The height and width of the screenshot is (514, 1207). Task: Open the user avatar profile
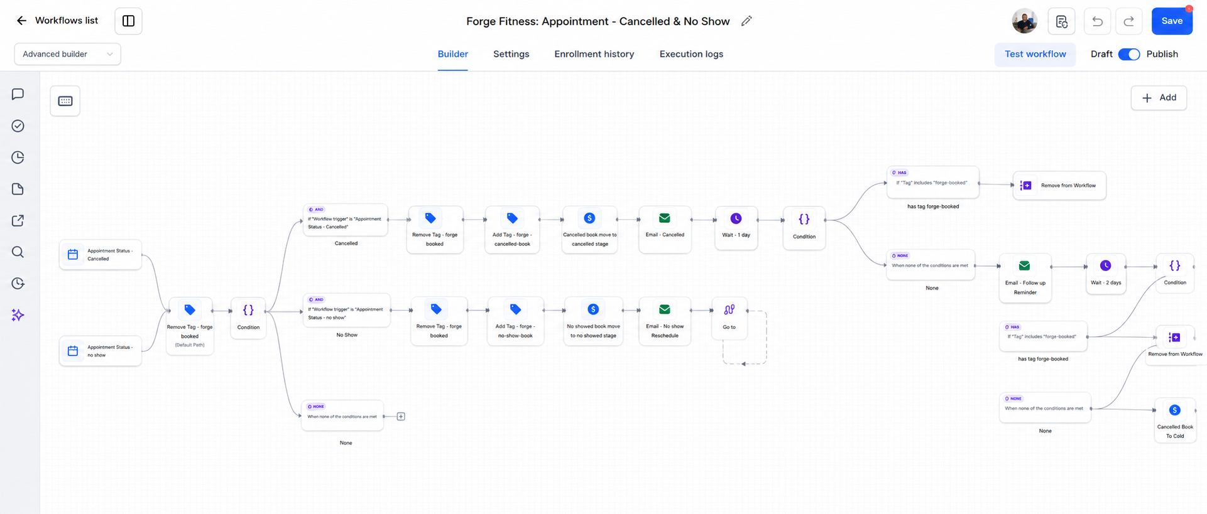(x=1024, y=21)
